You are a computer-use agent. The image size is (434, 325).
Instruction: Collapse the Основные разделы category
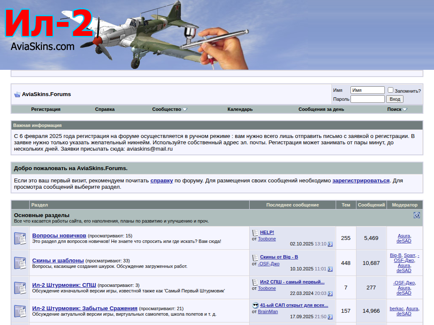417,215
